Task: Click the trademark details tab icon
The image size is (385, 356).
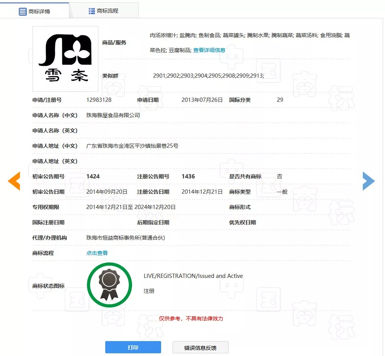Action: tap(23, 11)
